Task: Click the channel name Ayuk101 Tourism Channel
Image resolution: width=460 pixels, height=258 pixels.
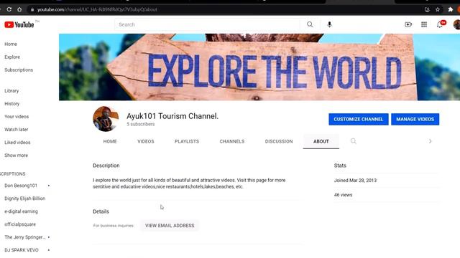Action: pos(172,116)
